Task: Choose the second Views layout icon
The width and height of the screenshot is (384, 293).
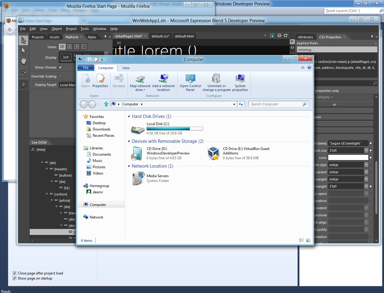Action: point(69,47)
